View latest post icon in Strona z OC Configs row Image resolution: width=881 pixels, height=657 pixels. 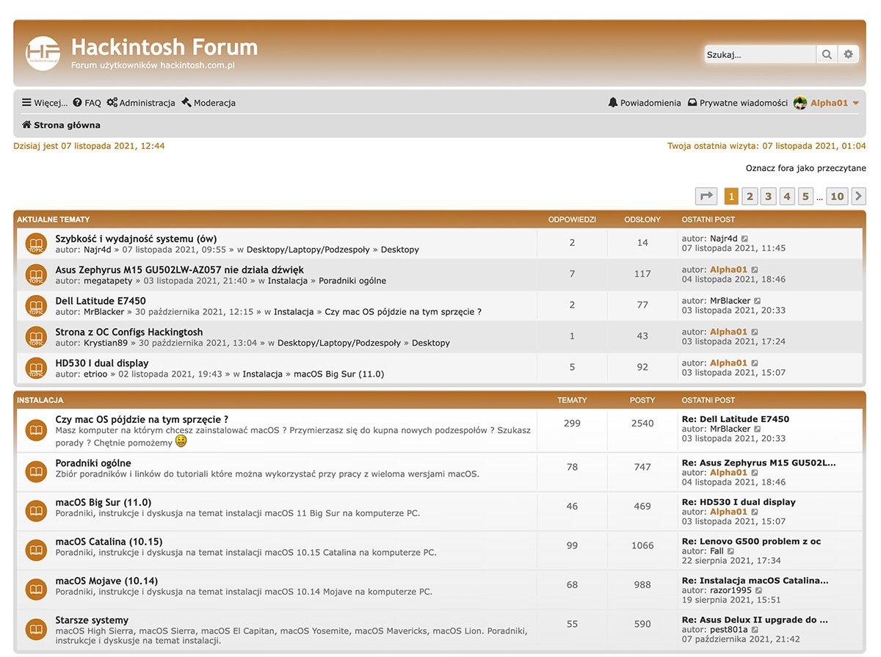[x=755, y=332]
